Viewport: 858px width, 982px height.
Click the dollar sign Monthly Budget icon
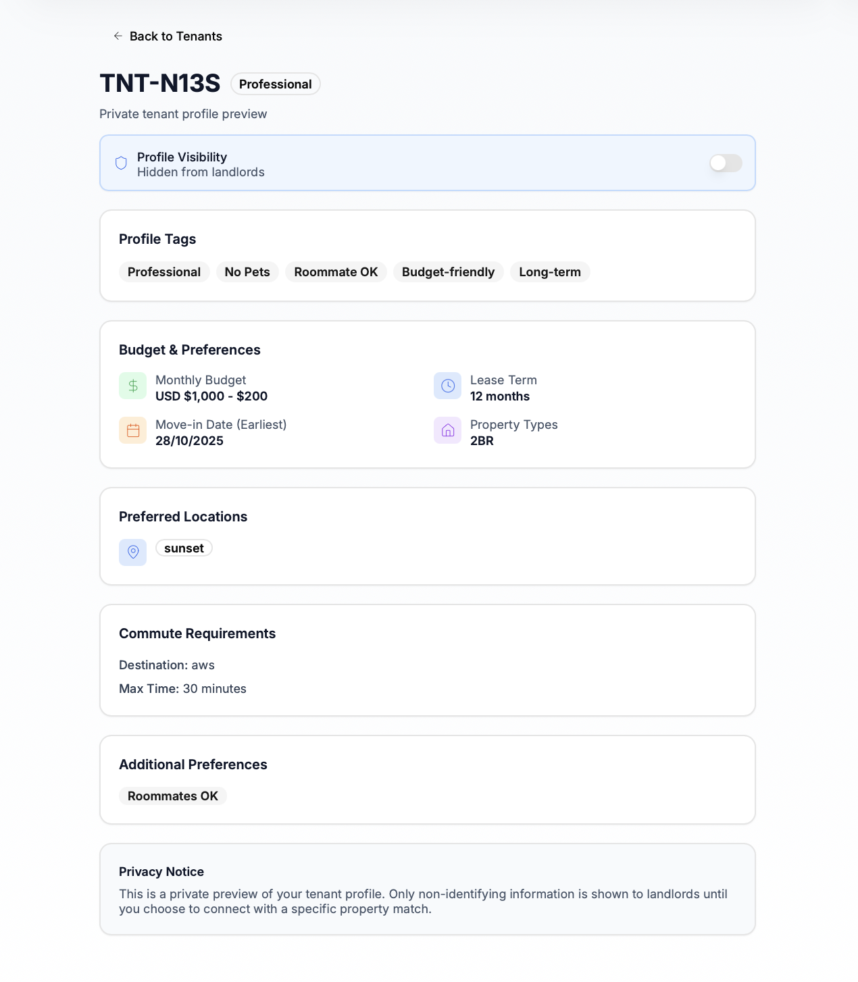133,386
